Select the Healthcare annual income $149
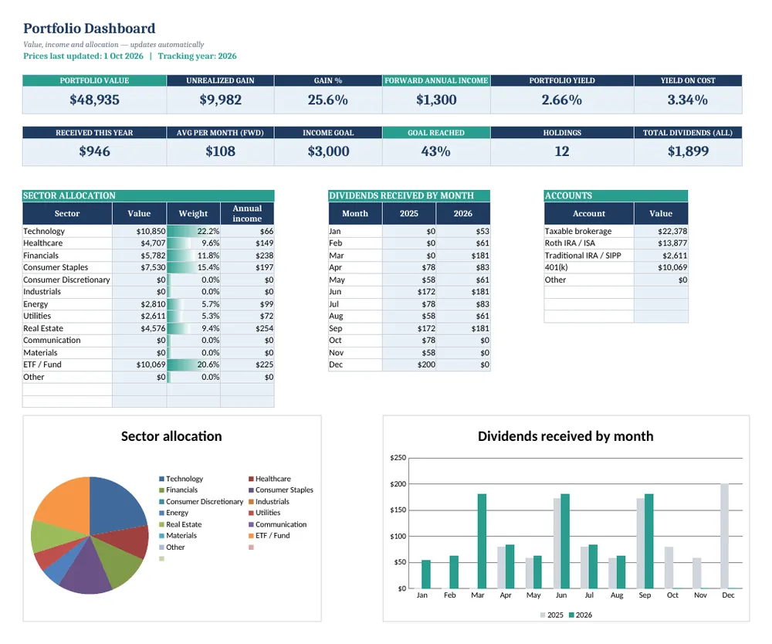The height and width of the screenshot is (644, 772). pos(247,243)
